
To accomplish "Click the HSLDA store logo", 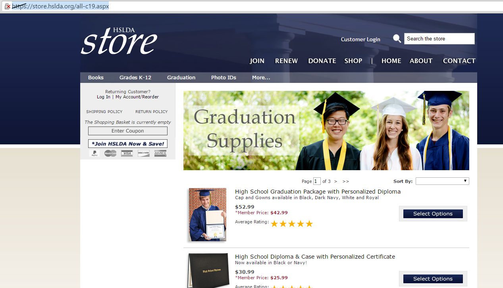I will click(119, 41).
